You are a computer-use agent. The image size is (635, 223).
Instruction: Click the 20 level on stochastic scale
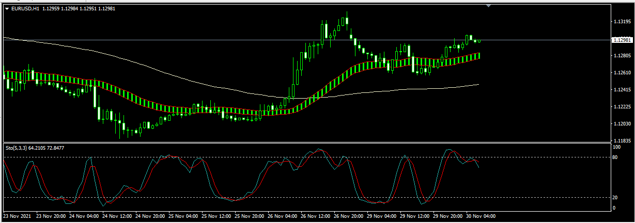coord(615,197)
